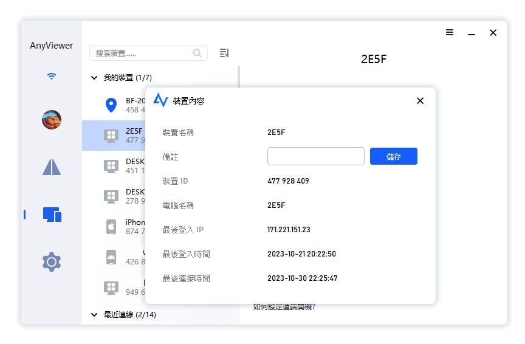This screenshot has width=525, height=344.
Task: Open the screen mirroring sidebar icon
Action: 52,167
